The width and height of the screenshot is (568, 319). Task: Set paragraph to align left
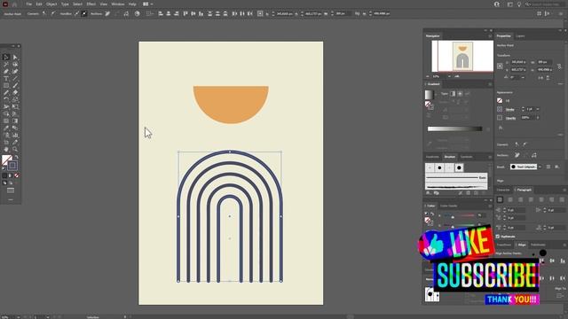click(x=500, y=199)
